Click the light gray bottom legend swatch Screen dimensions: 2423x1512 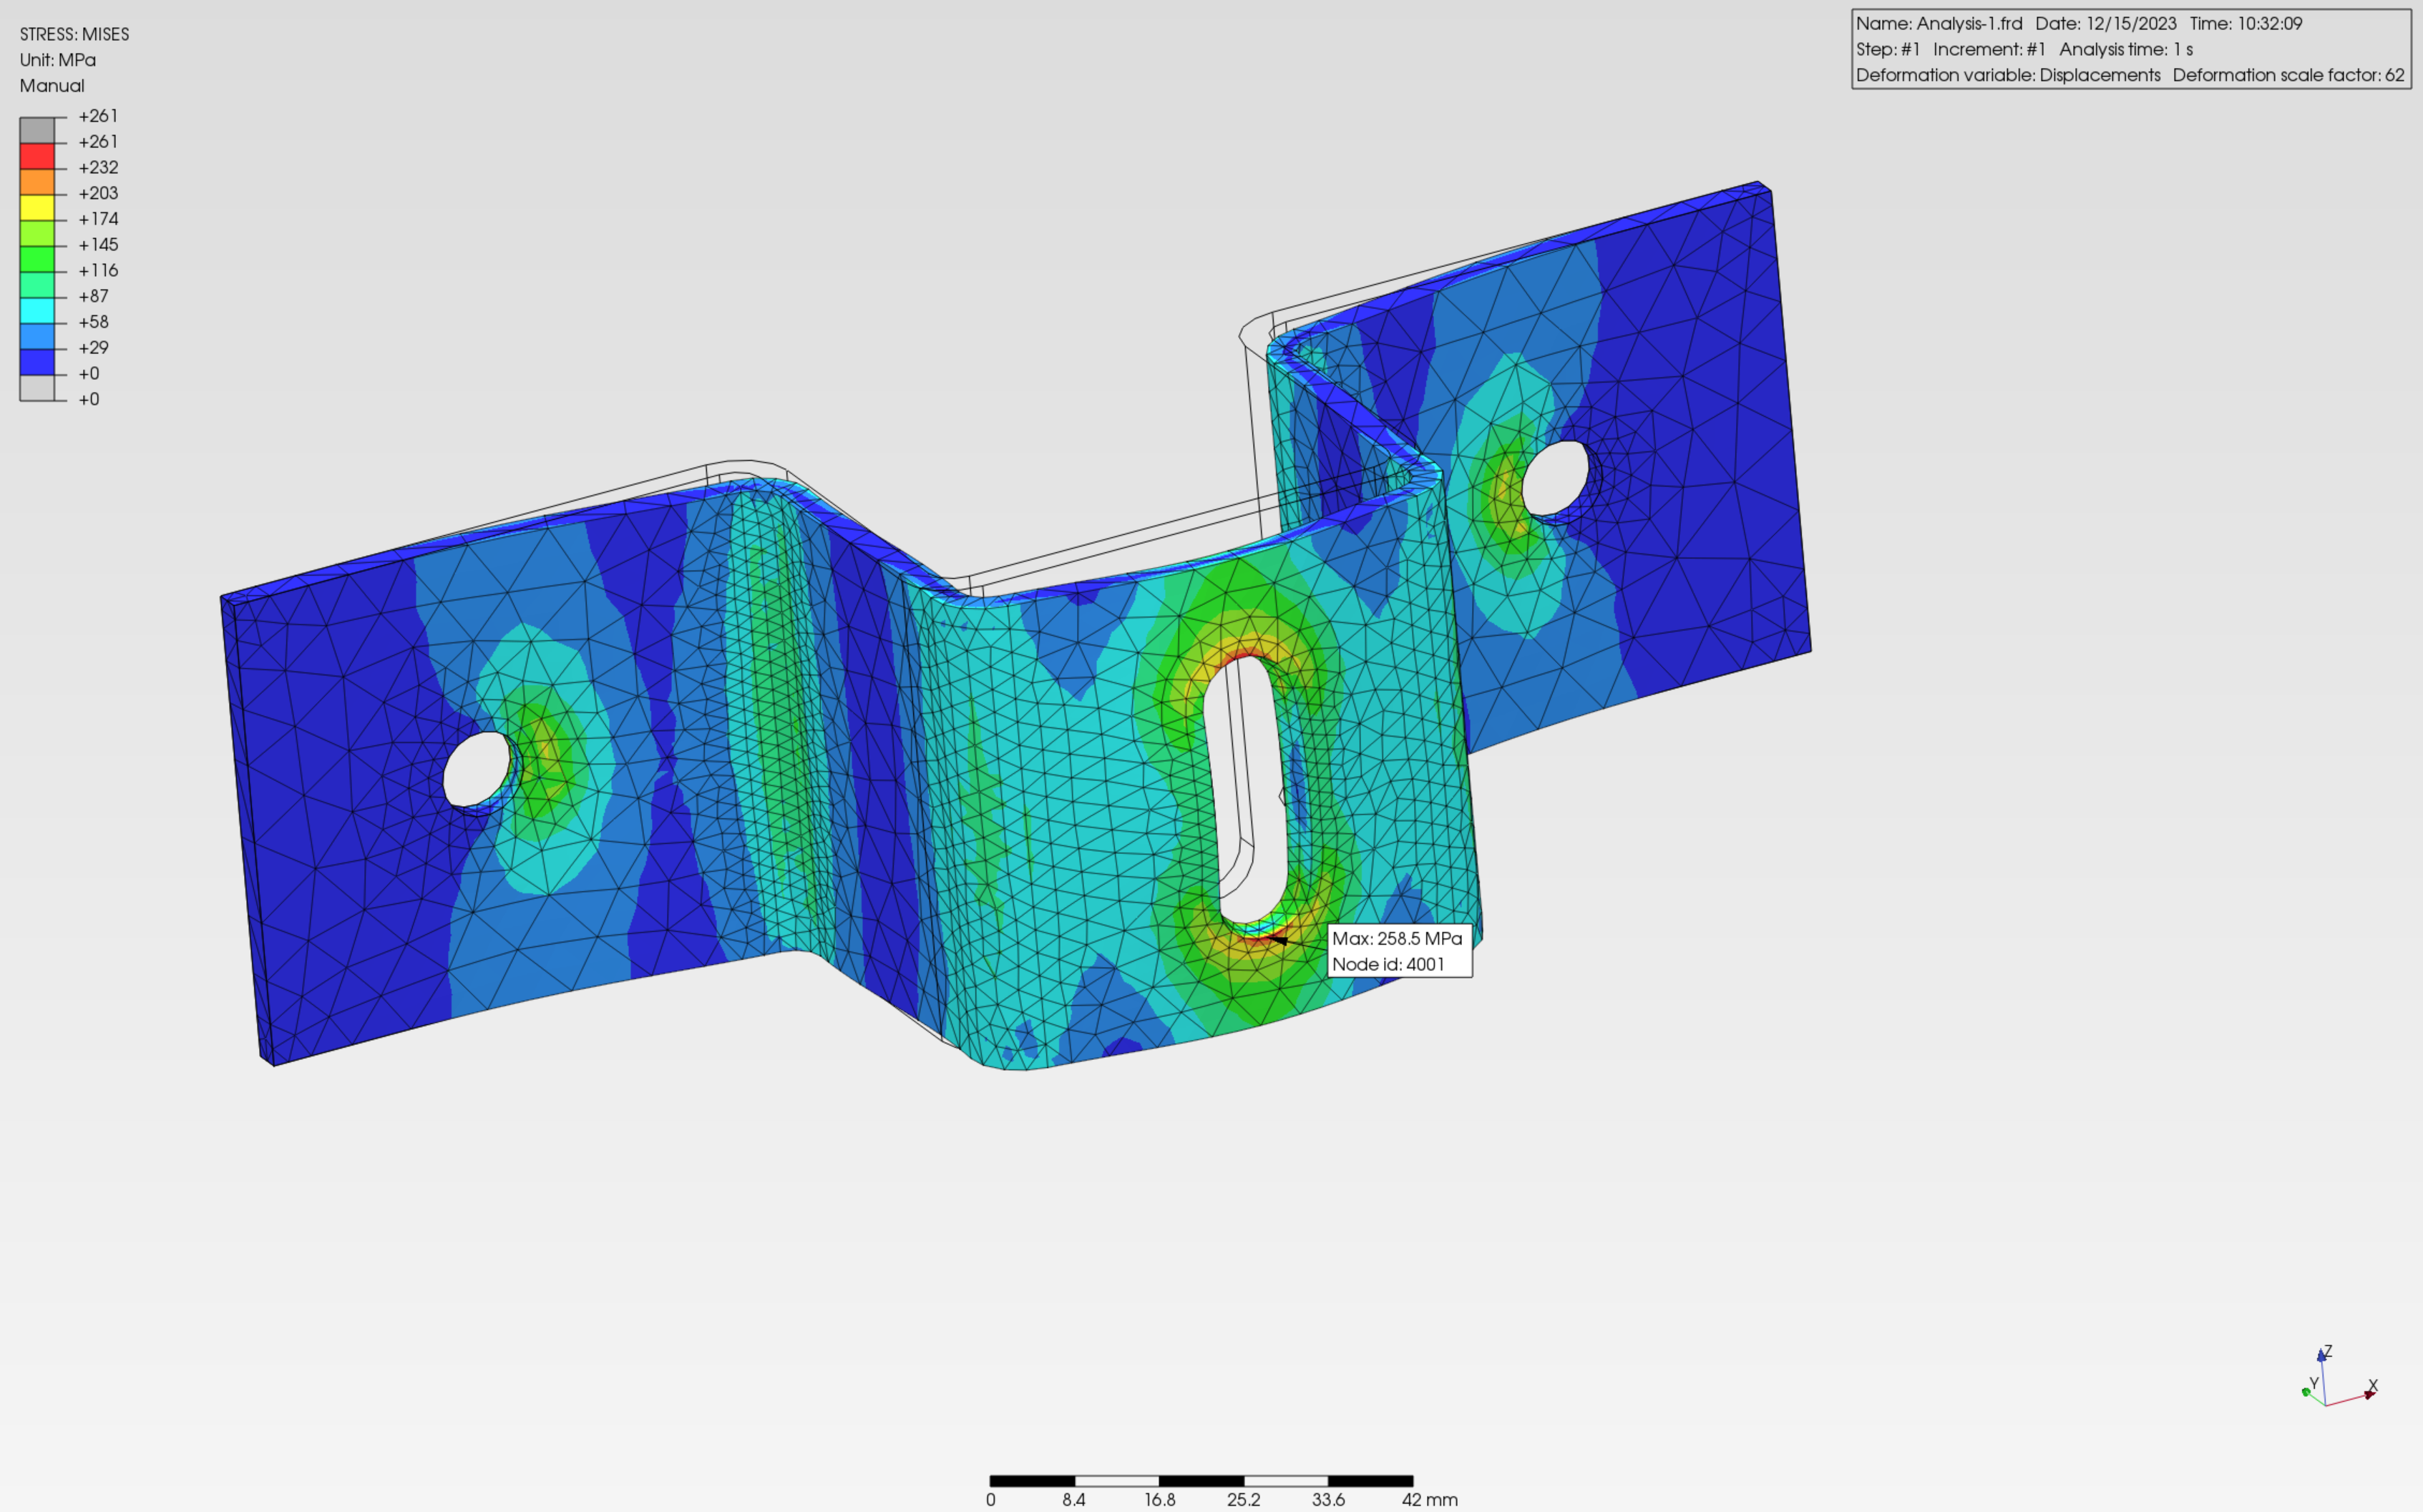[37, 387]
